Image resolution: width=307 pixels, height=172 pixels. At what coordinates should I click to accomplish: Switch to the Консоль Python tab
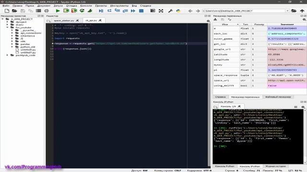pyautogui.click(x=224, y=166)
